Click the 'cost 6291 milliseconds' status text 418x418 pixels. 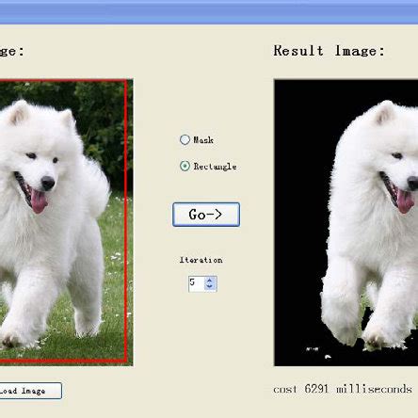click(x=343, y=389)
